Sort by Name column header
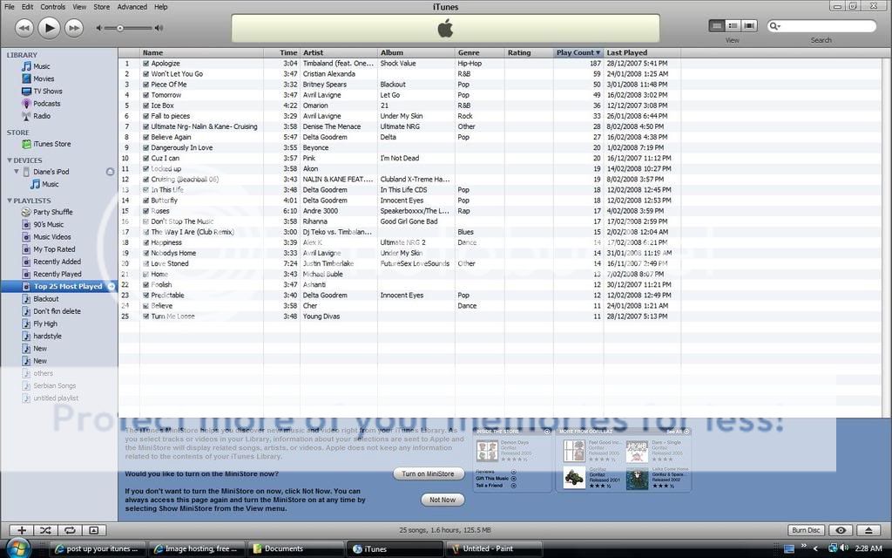 [x=202, y=52]
